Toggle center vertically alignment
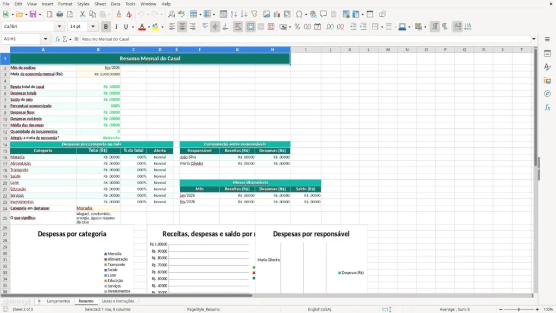 coord(215,27)
